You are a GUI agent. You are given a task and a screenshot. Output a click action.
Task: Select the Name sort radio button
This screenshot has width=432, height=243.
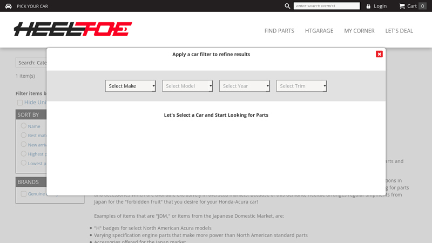point(24,126)
